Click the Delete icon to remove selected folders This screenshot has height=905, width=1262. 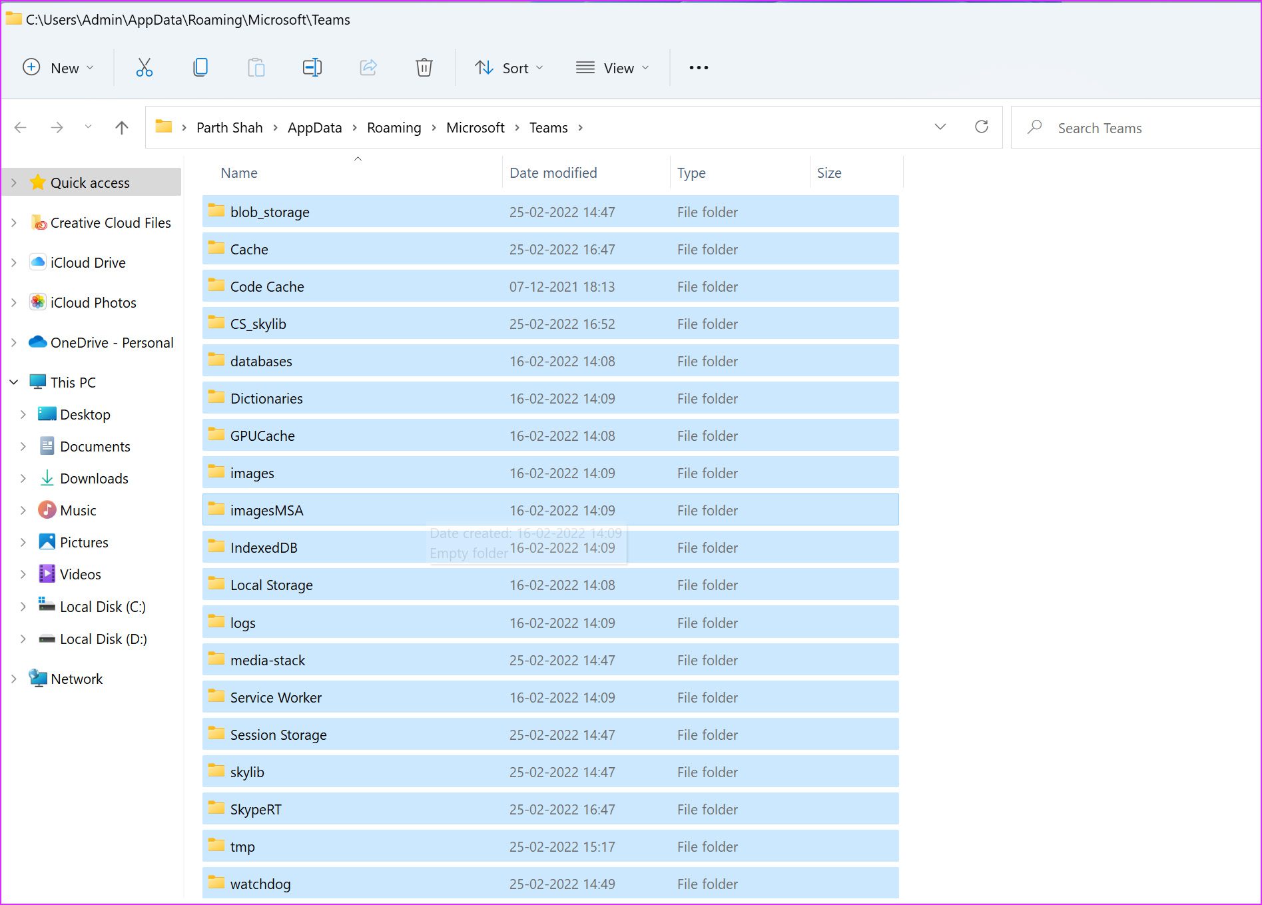pos(424,67)
